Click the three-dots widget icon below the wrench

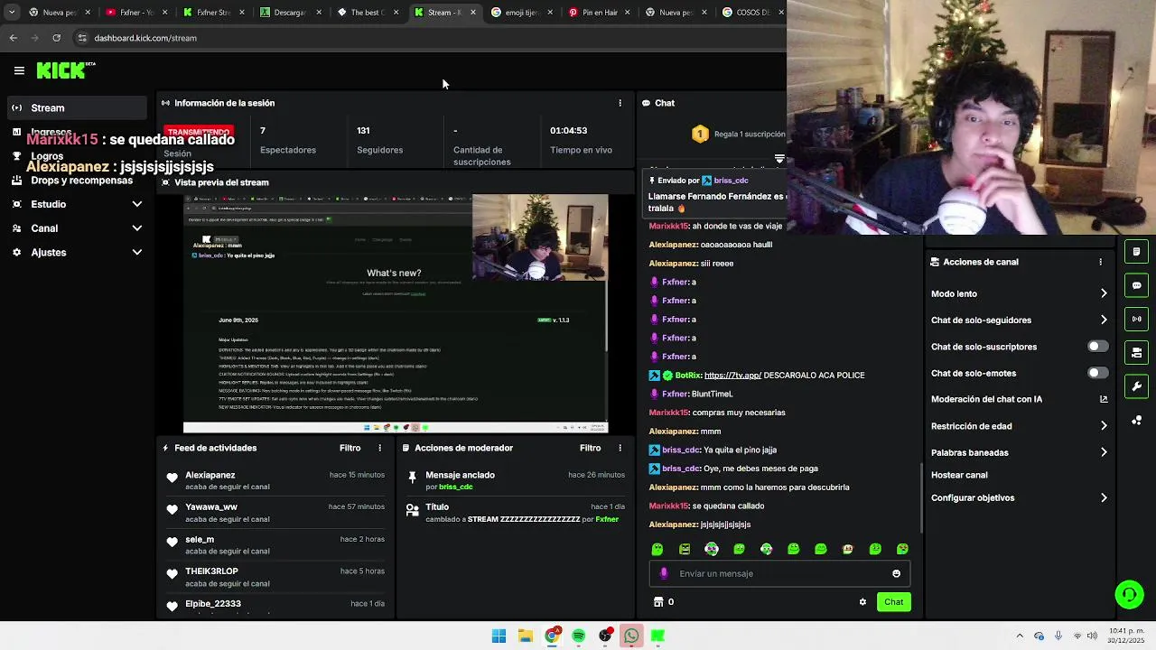click(1136, 421)
